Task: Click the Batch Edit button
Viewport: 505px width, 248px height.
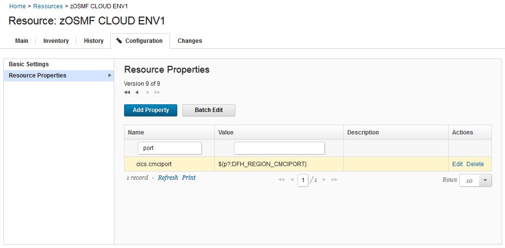Action: pyautogui.click(x=209, y=110)
